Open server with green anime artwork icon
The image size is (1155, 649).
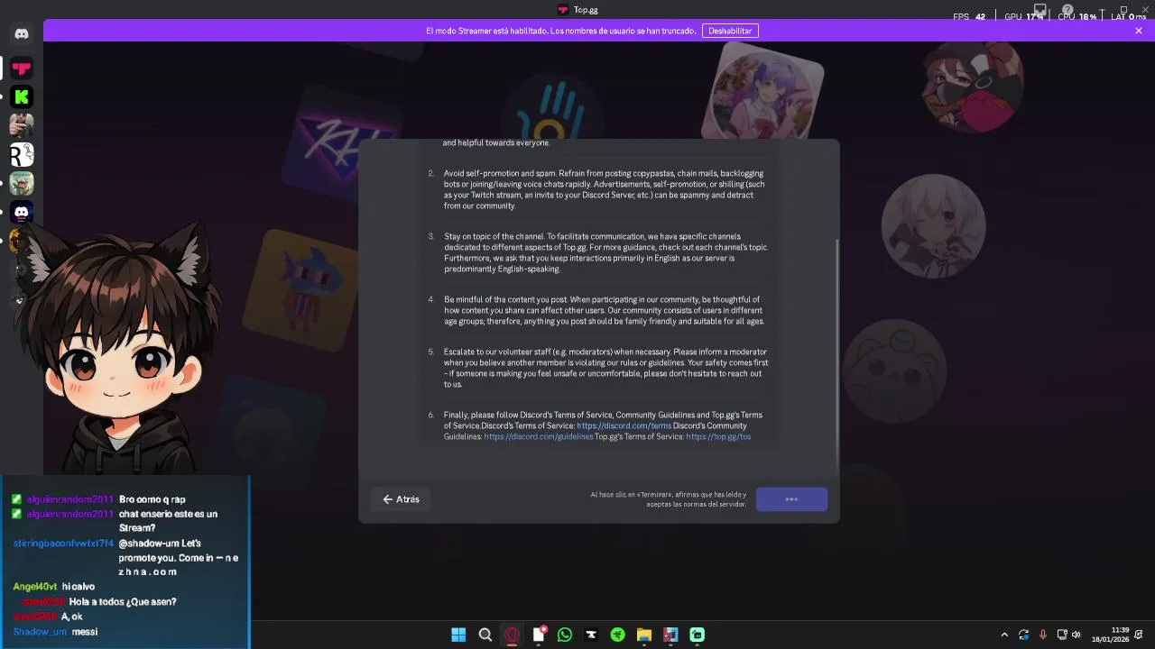point(22,184)
